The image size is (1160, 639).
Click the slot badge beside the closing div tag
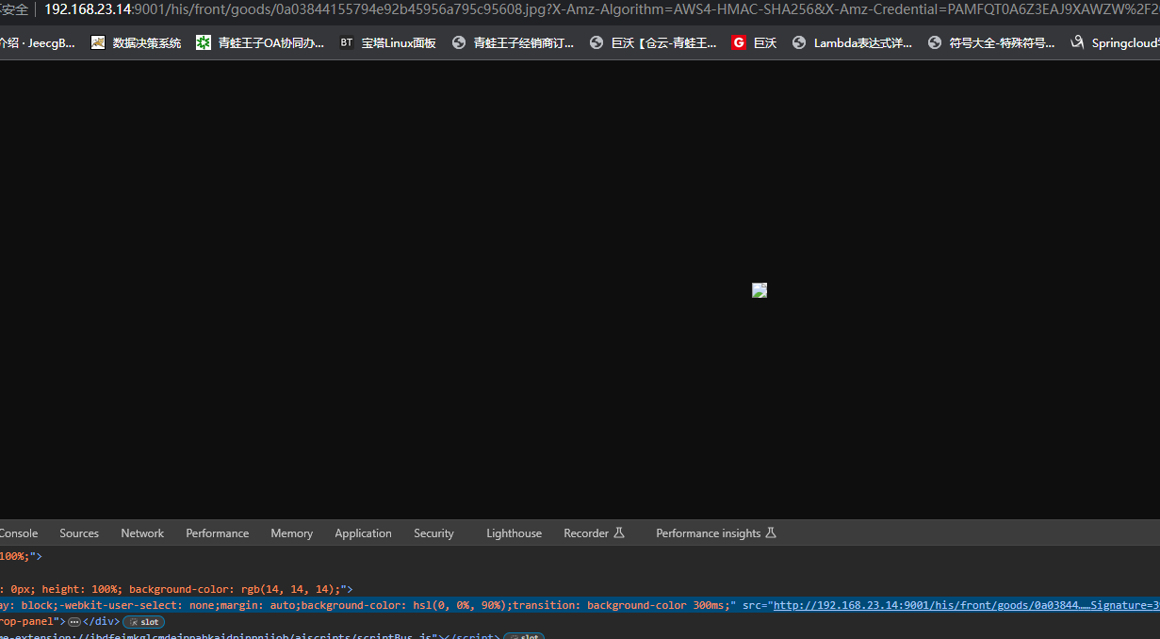click(144, 622)
